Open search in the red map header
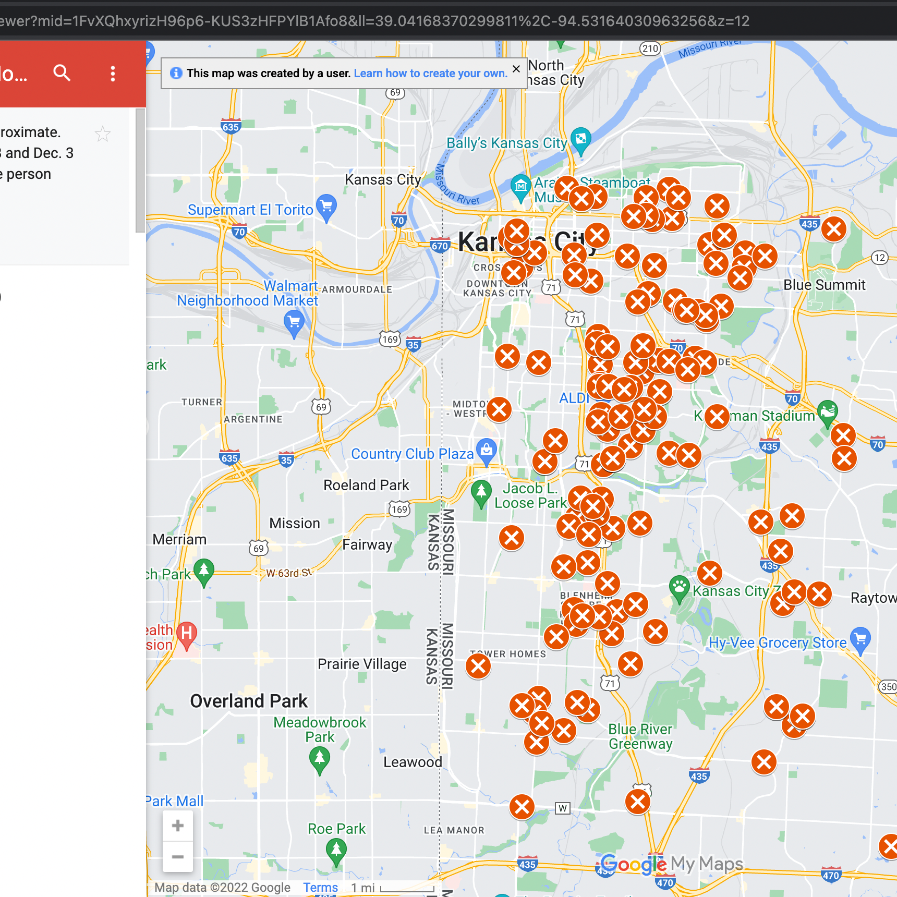 coord(62,73)
